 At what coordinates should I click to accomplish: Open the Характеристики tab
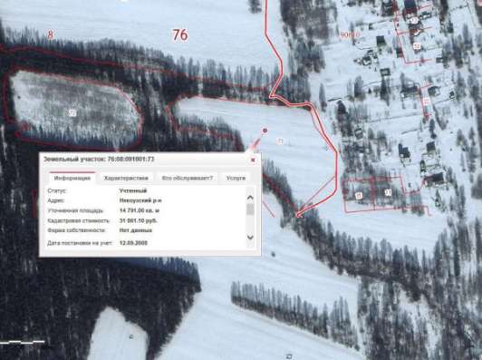126,178
